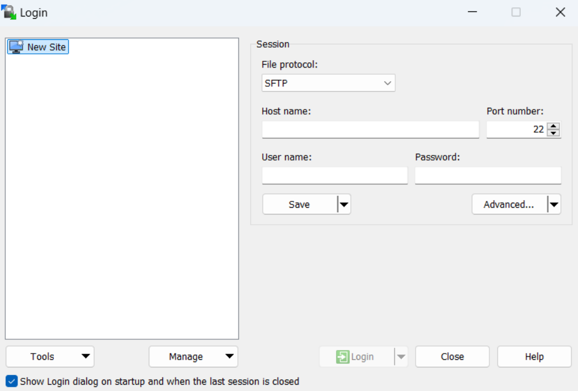Open Advanced site settings

[x=509, y=204]
